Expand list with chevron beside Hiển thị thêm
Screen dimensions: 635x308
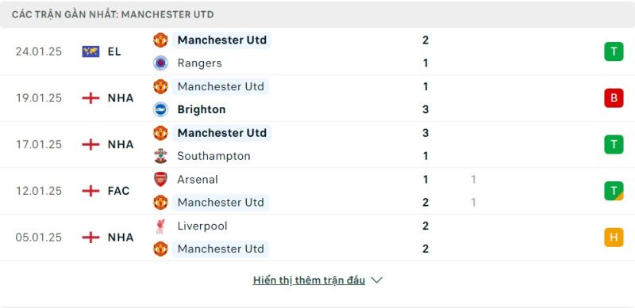pyautogui.click(x=376, y=280)
